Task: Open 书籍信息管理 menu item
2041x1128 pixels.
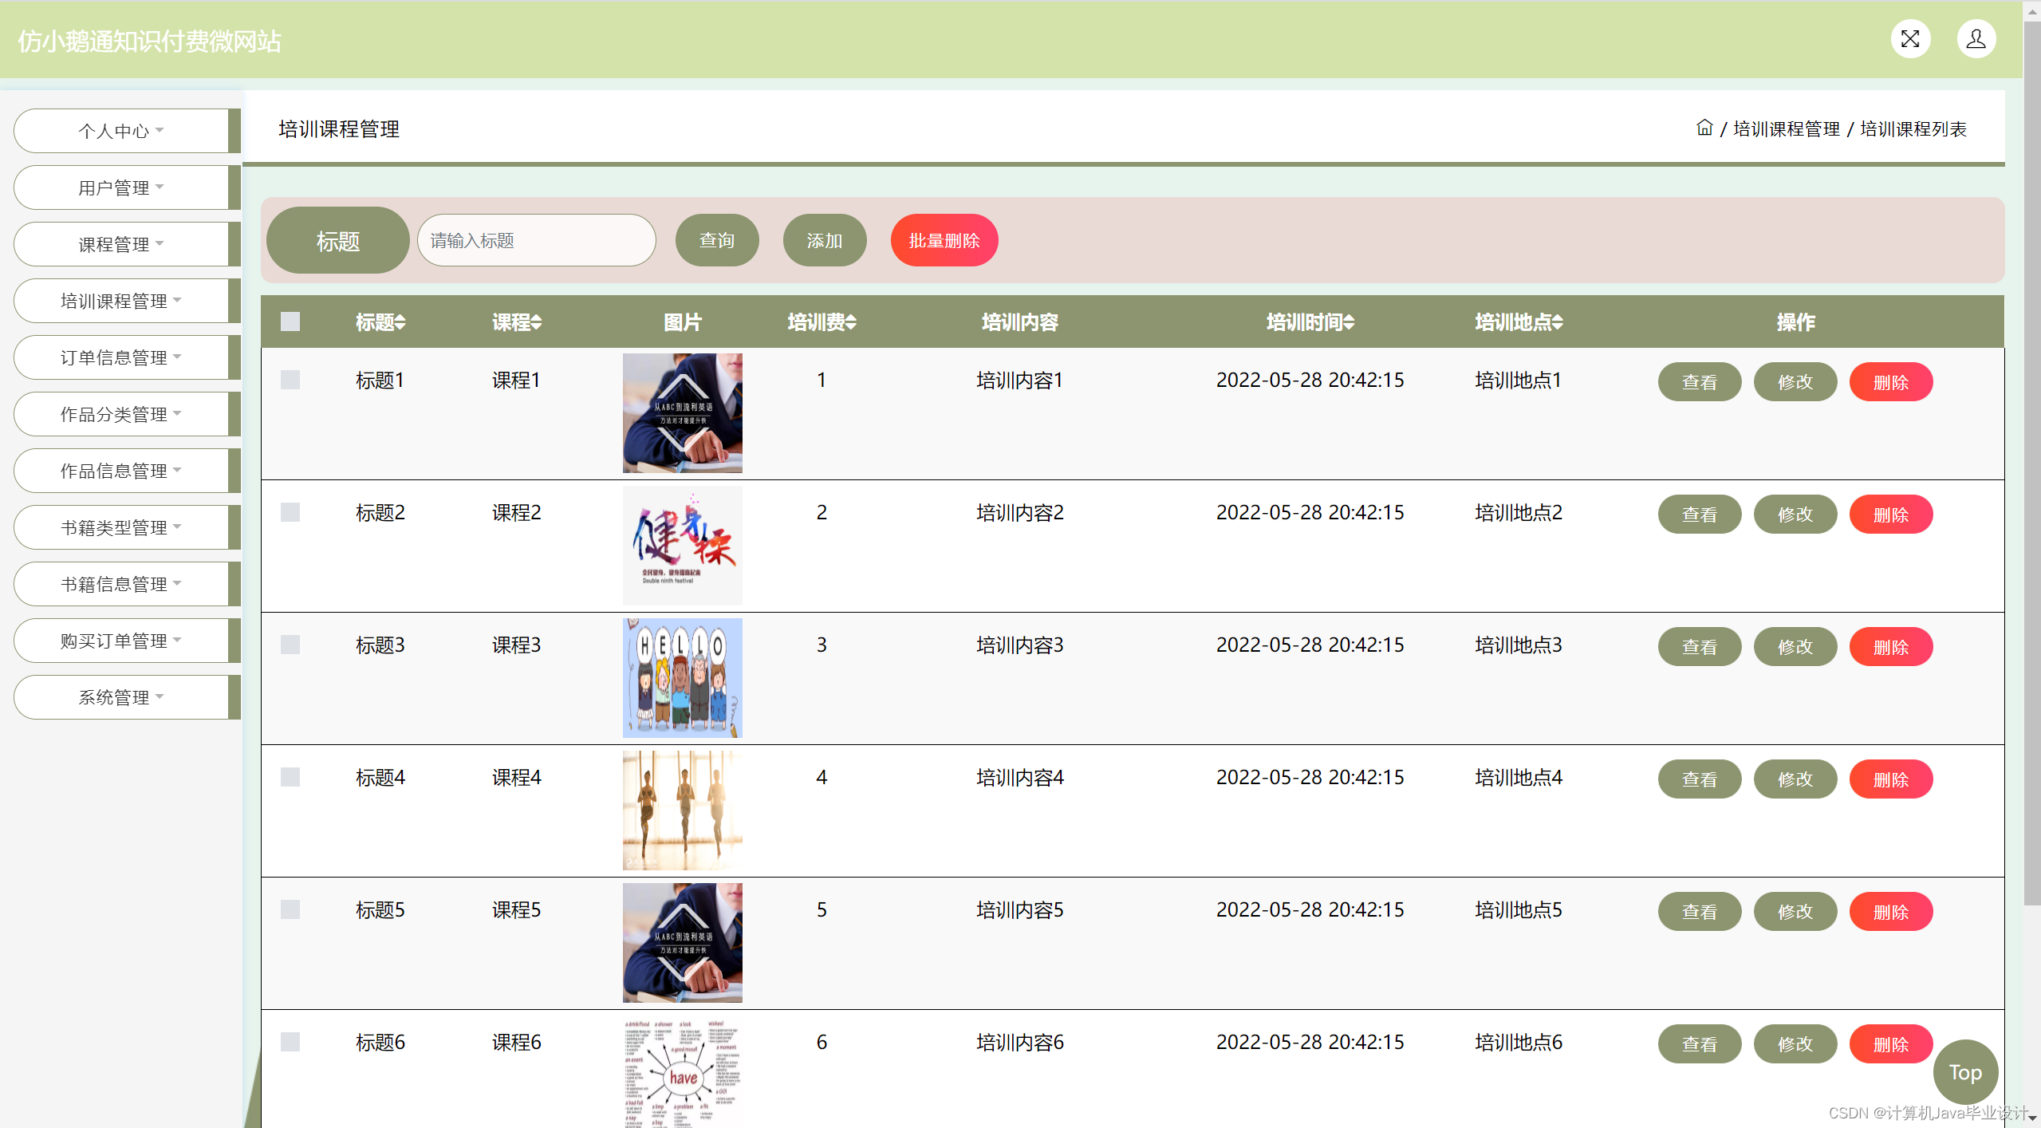Action: coord(121,584)
